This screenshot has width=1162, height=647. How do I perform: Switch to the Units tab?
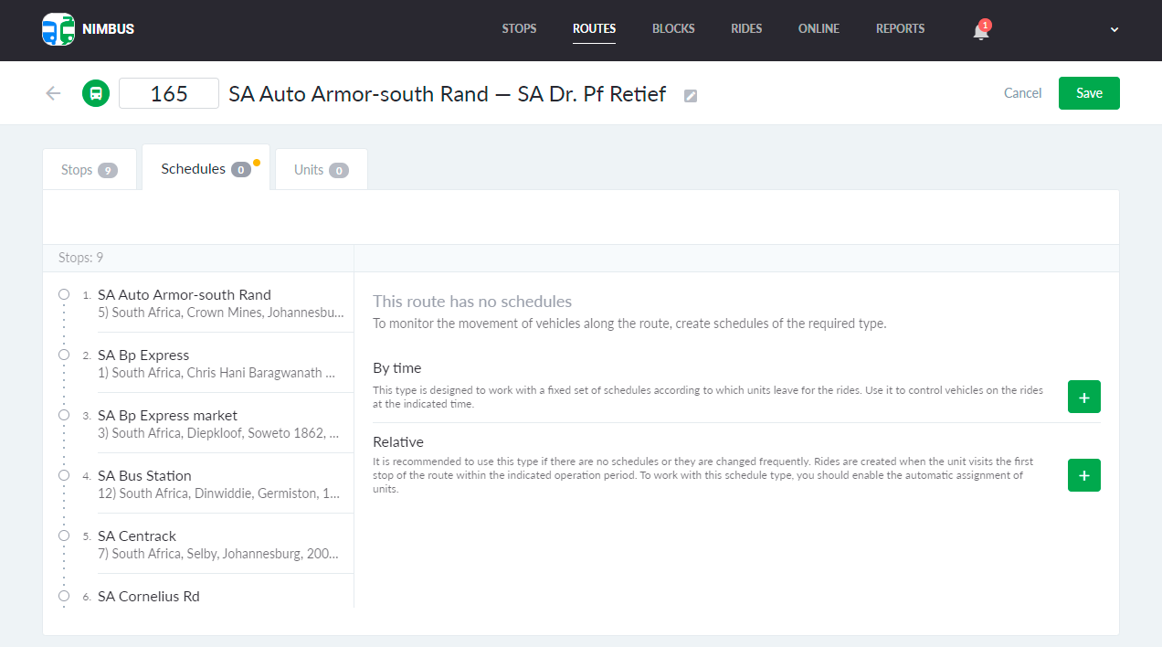point(321,170)
